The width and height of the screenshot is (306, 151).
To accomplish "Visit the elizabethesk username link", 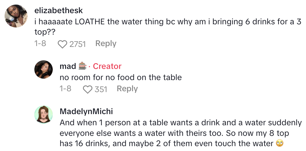I will [58, 11].
